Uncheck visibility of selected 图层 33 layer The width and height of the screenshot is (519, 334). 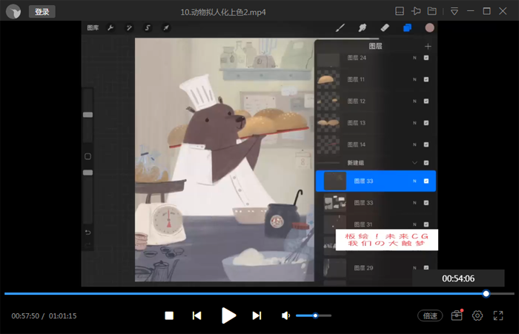426,181
